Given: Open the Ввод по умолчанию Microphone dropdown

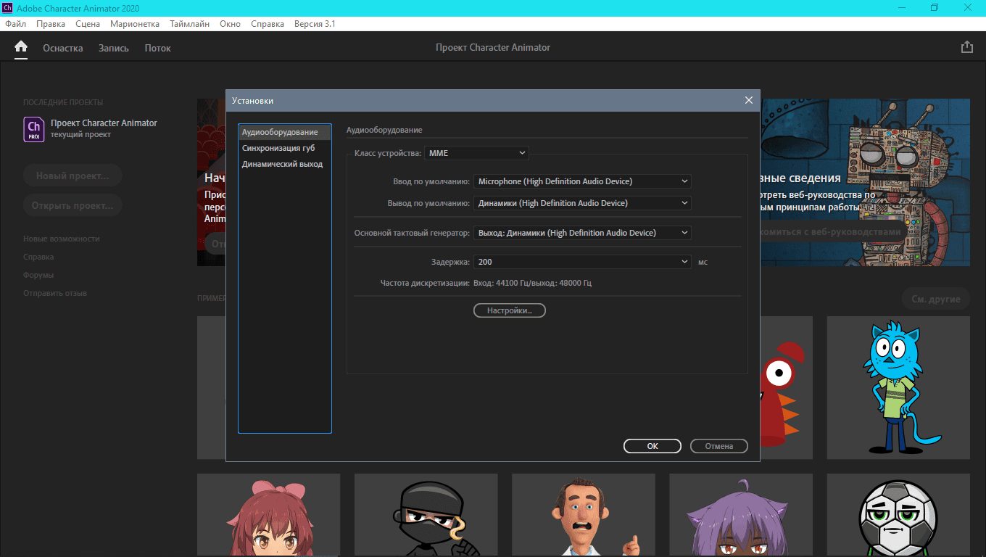Looking at the screenshot, I should click(582, 181).
